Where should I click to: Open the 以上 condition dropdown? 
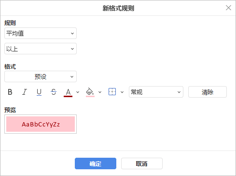(41, 49)
